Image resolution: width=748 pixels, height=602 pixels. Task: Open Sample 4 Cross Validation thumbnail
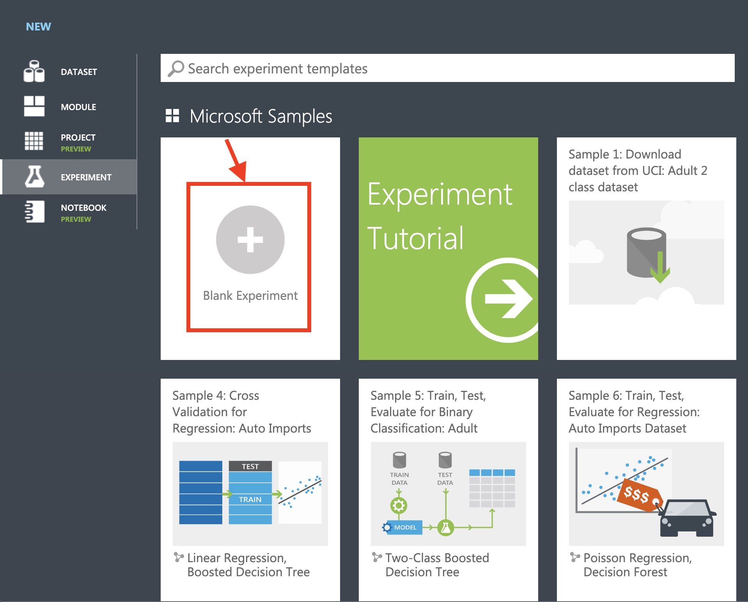[x=250, y=494]
